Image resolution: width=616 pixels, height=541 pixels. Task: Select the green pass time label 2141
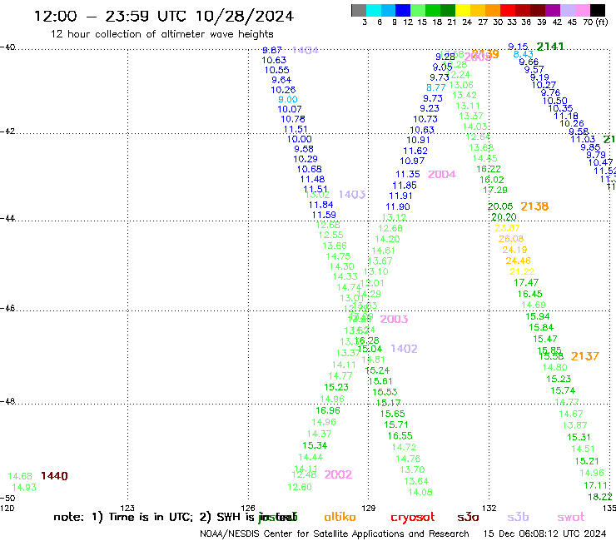550,47
